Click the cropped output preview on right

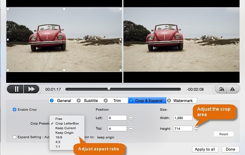181,40
